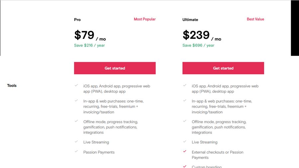Click checkmark next to Pro's Passion Payments
Screen dimensions: 299x168
(x=76, y=151)
